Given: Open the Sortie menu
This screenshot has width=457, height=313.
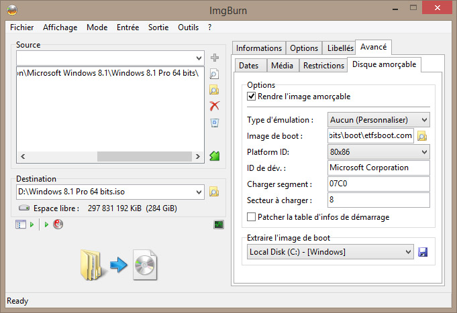Looking at the screenshot, I should coord(158,27).
